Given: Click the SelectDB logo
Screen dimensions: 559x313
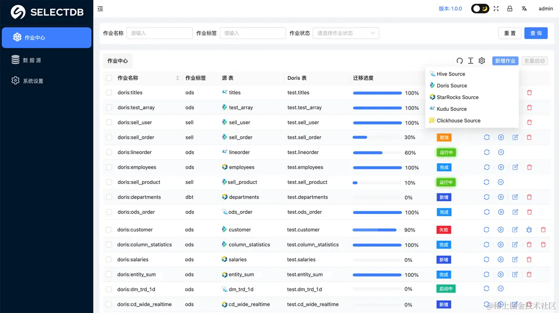Looking at the screenshot, I should 47,12.
